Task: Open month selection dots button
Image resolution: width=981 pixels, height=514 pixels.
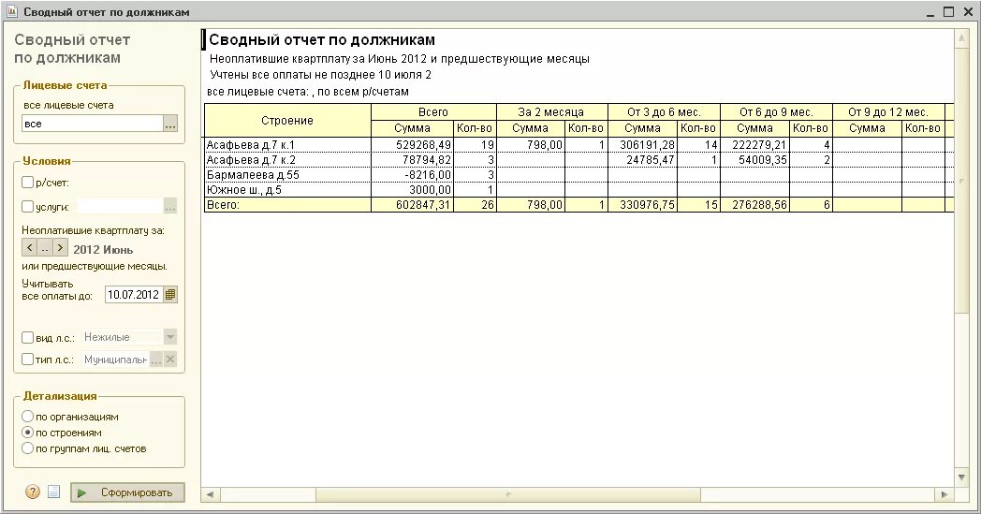Action: [44, 248]
